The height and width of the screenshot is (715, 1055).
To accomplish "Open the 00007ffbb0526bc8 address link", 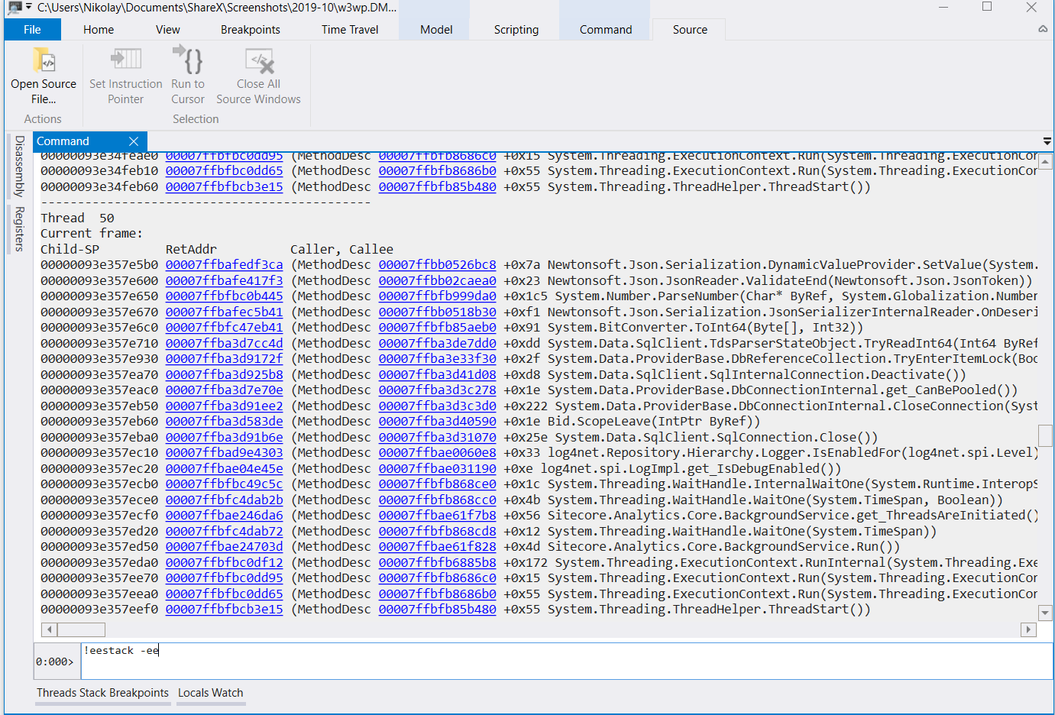I will 437,264.
